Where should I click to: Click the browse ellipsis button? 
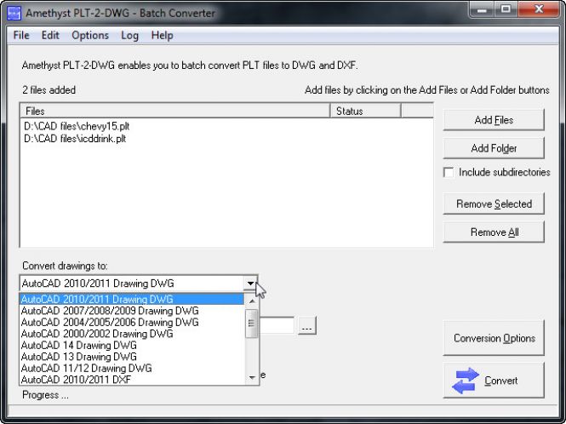(x=307, y=325)
